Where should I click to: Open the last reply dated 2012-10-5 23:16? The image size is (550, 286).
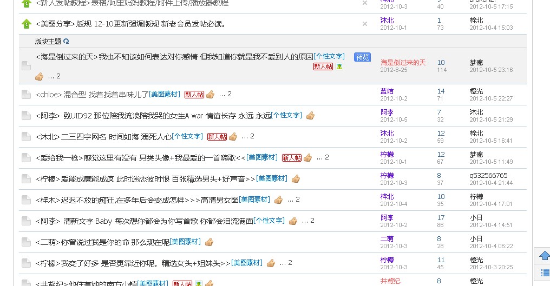point(491,70)
